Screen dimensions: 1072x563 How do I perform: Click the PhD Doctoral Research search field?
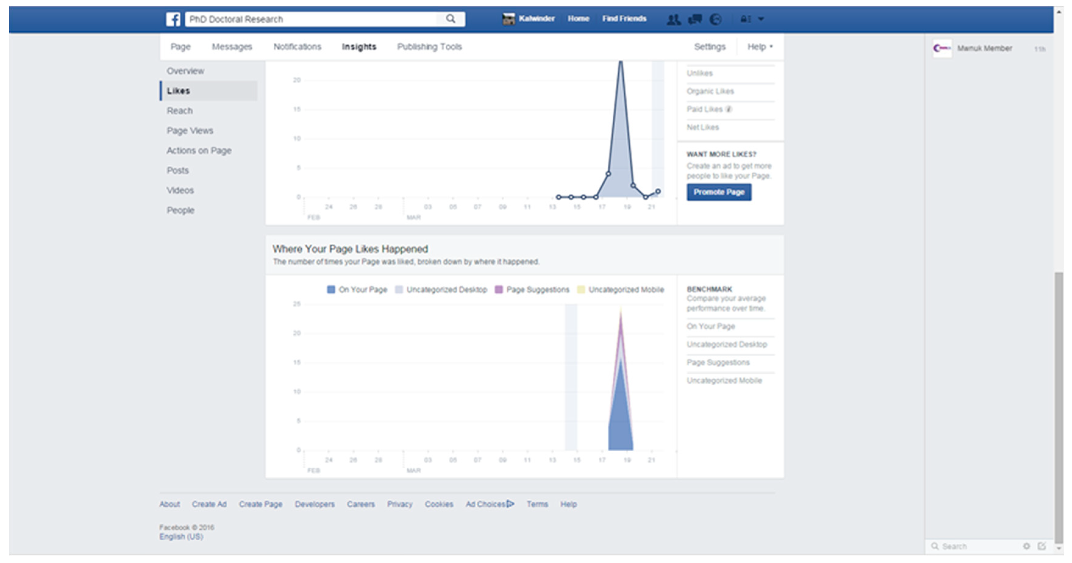310,19
